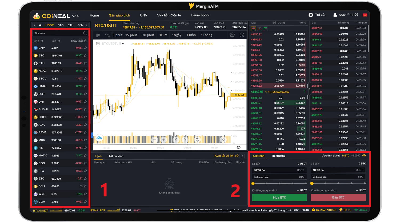Change language via Vietnam flag
Image resolution: width=400 pixels, height=222 pixels.
pyautogui.click(x=365, y=15)
